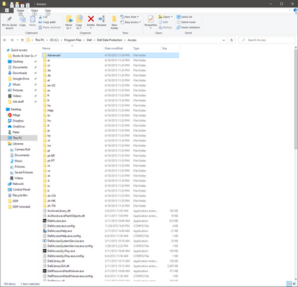Click the Forward navigation arrow
The width and height of the screenshot is (298, 287).
12,40
